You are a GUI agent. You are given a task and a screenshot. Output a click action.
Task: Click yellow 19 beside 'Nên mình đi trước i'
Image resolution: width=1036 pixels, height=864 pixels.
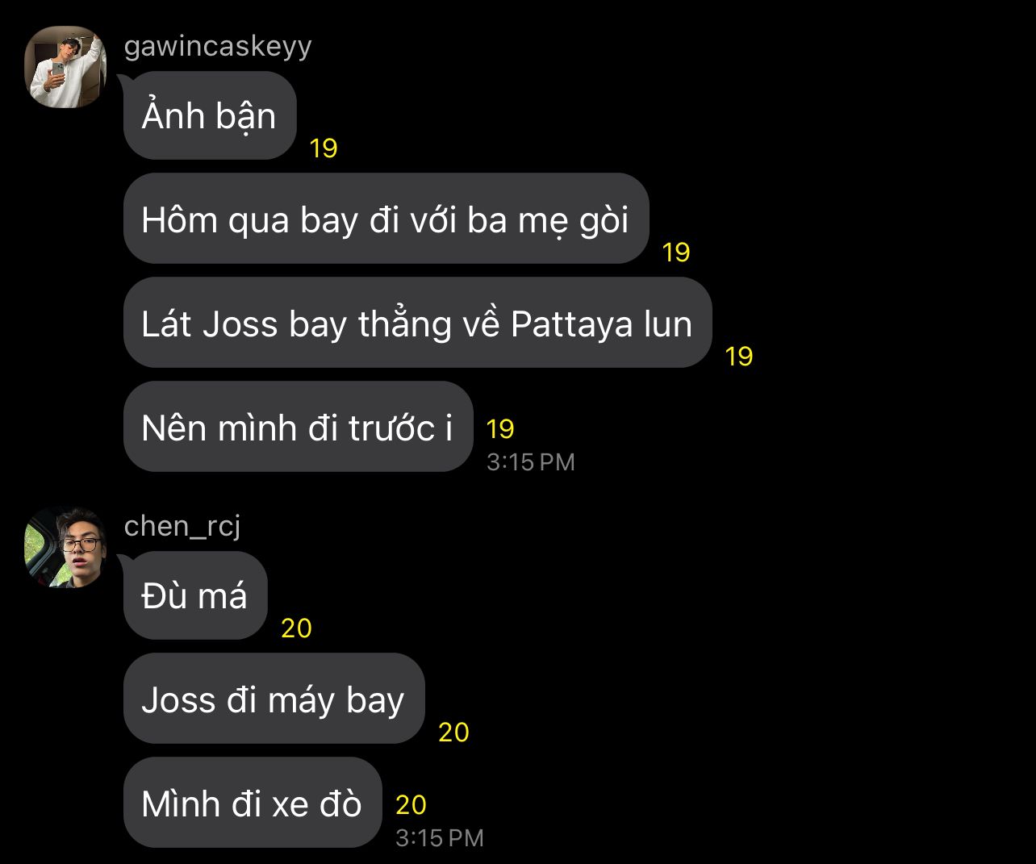click(500, 428)
